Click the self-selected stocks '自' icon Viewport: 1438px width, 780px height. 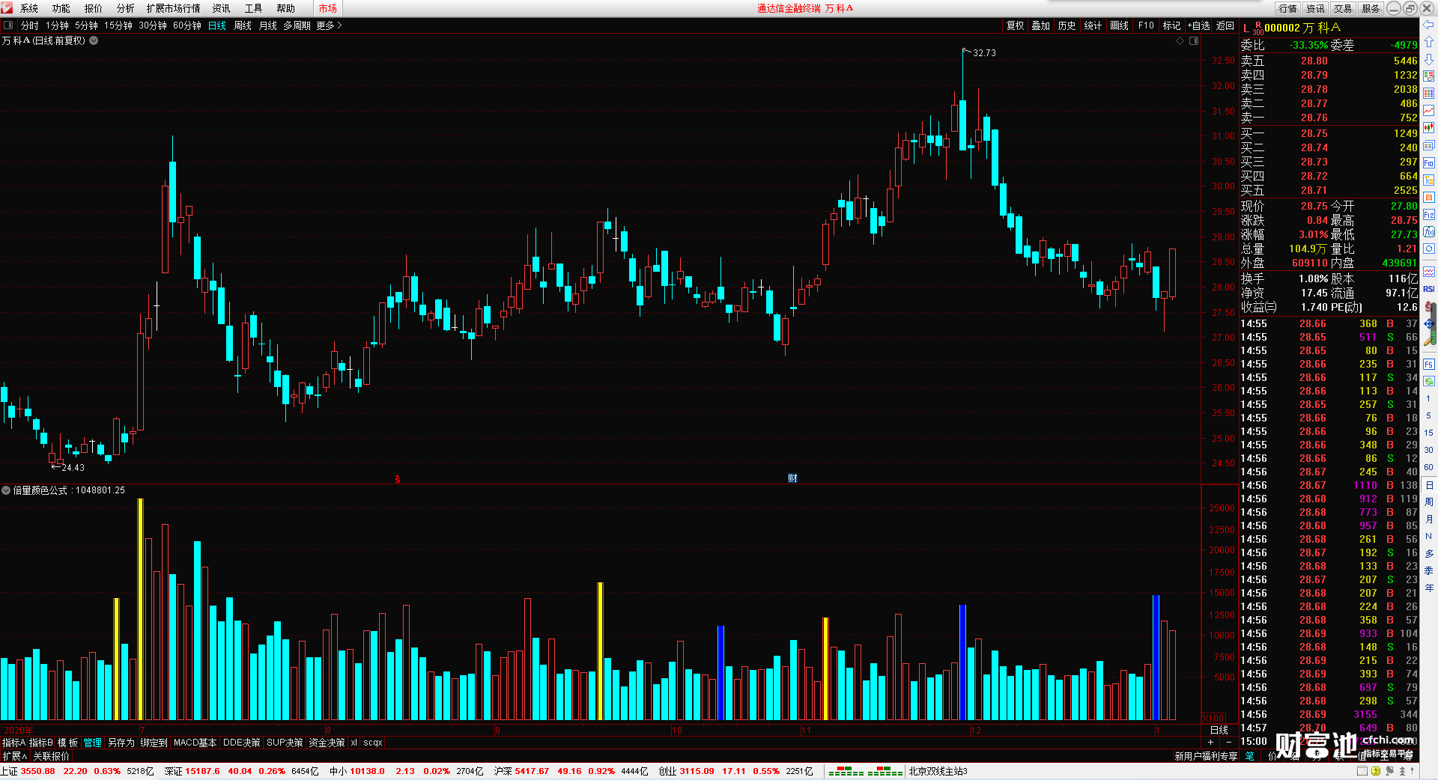[1429, 197]
